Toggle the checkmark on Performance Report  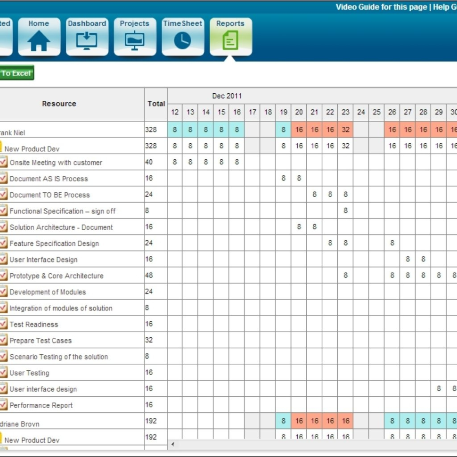(4, 405)
